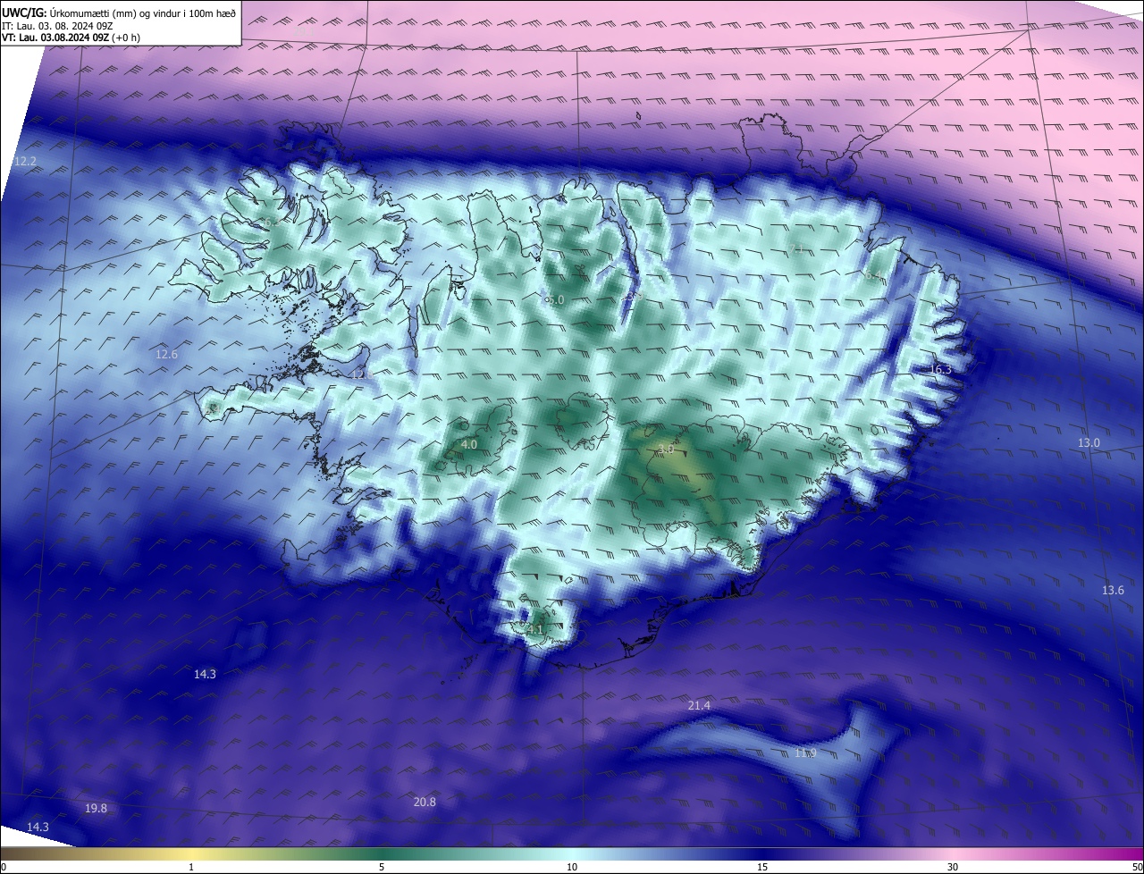The image size is (1144, 874).
Task: Click the 11.9 value label
Action: pyautogui.click(x=805, y=753)
